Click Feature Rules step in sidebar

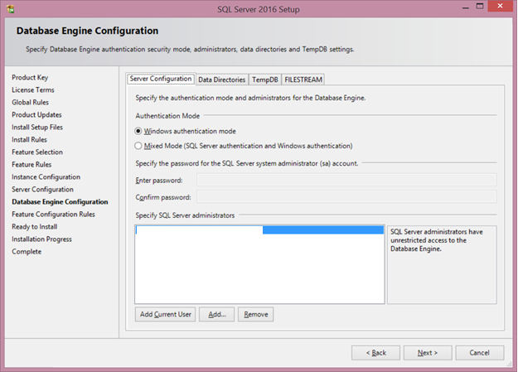(x=31, y=165)
